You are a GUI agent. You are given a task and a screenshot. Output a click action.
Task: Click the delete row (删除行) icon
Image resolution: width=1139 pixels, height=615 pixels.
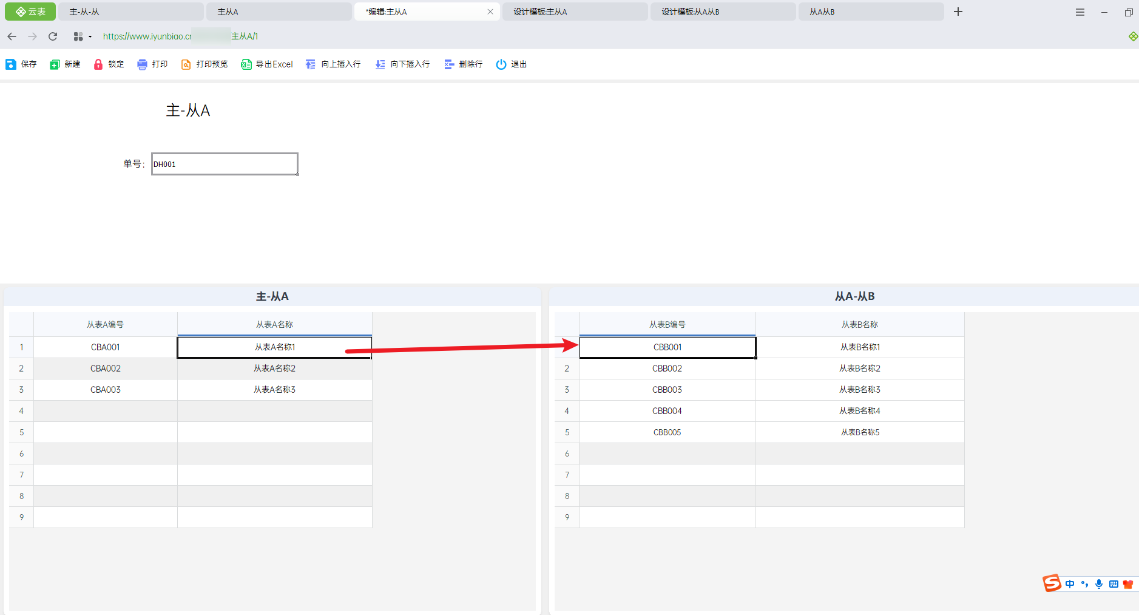449,64
